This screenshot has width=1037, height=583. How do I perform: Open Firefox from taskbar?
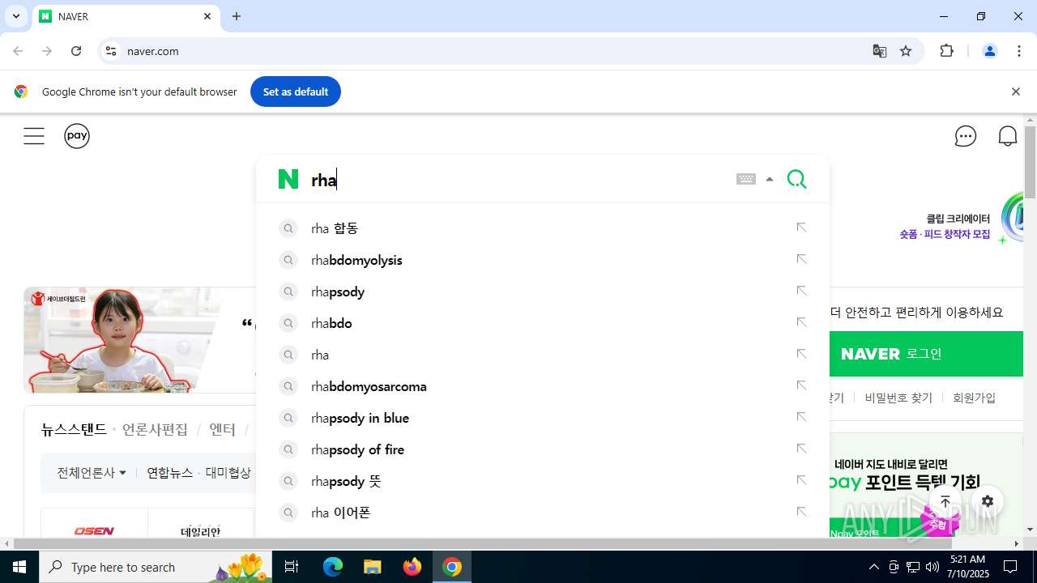[x=412, y=567]
